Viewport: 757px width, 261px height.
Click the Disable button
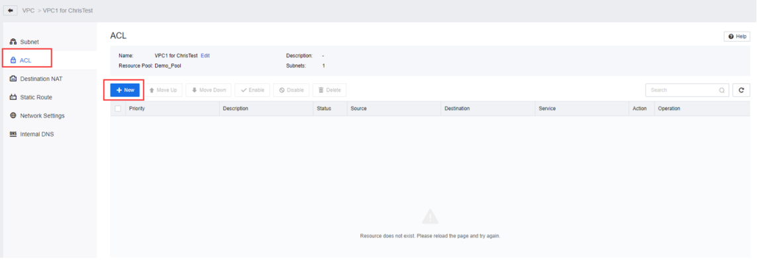pyautogui.click(x=291, y=90)
